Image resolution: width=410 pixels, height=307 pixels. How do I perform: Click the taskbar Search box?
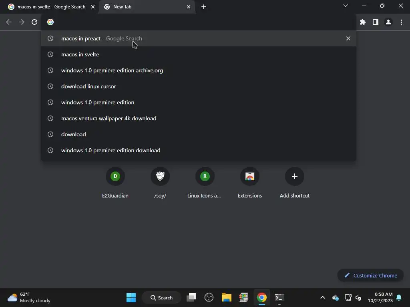161,297
